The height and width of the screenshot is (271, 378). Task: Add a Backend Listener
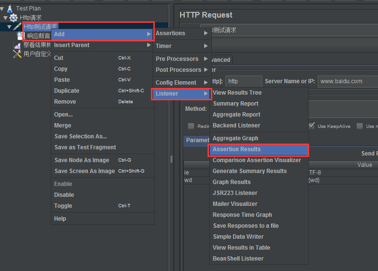point(259,126)
